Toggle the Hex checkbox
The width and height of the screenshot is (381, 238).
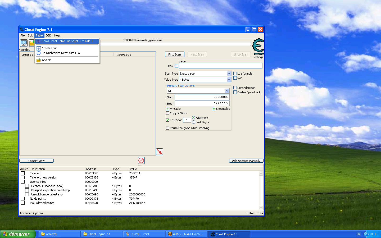point(176,66)
